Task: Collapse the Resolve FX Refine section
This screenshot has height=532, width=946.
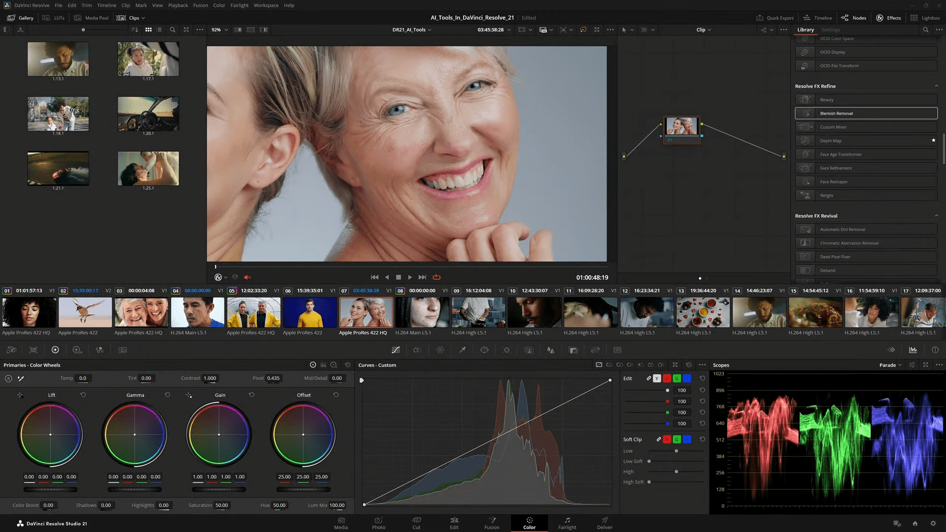Action: (x=936, y=86)
